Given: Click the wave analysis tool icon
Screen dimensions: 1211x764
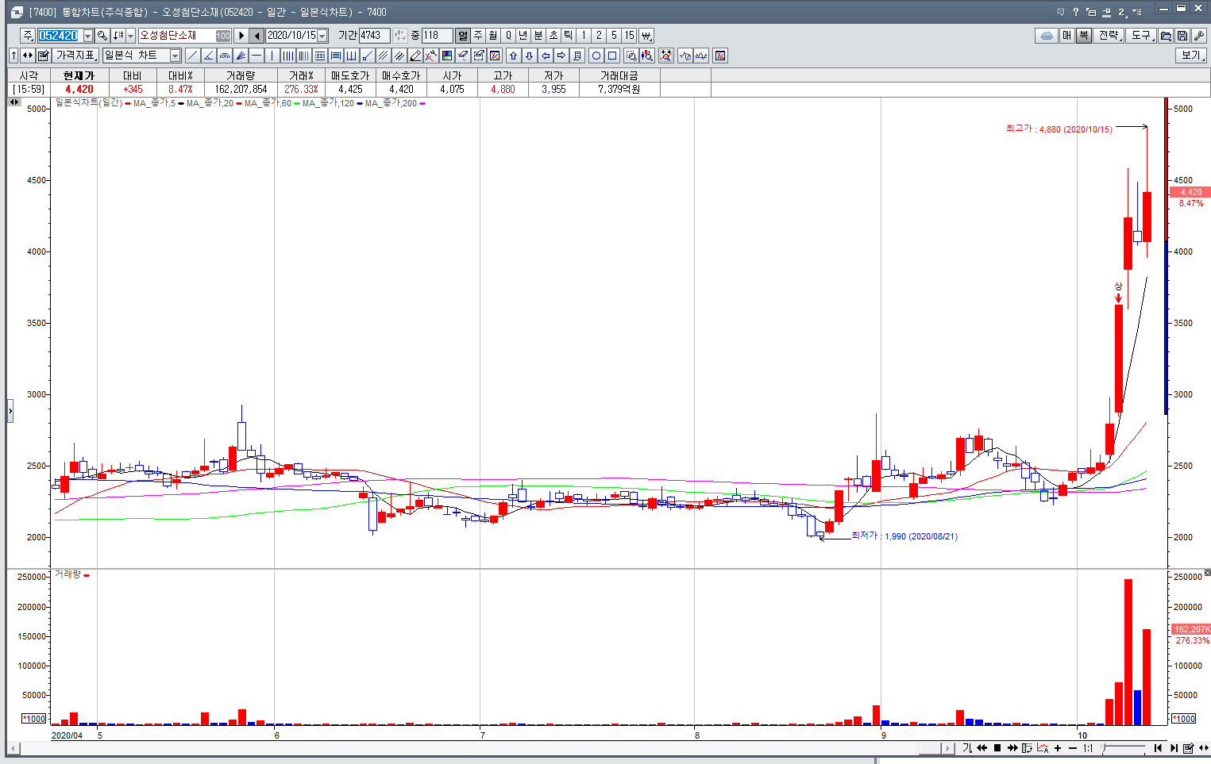Looking at the screenshot, I should [x=685, y=56].
